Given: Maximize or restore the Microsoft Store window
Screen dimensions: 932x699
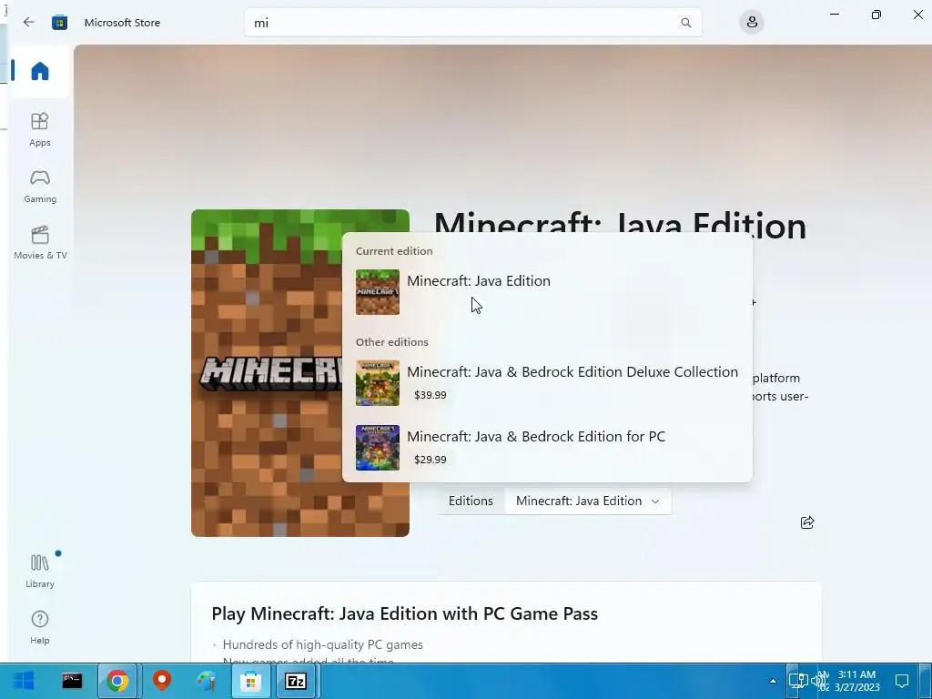Looking at the screenshot, I should click(x=876, y=15).
